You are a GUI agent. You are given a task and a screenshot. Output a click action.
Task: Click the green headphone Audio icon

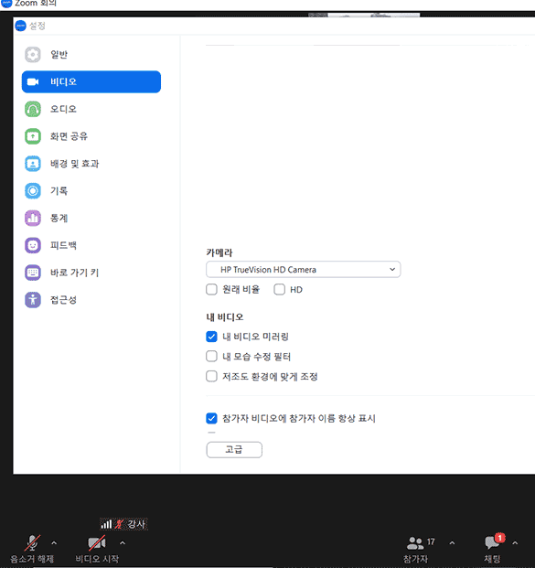pos(33,109)
